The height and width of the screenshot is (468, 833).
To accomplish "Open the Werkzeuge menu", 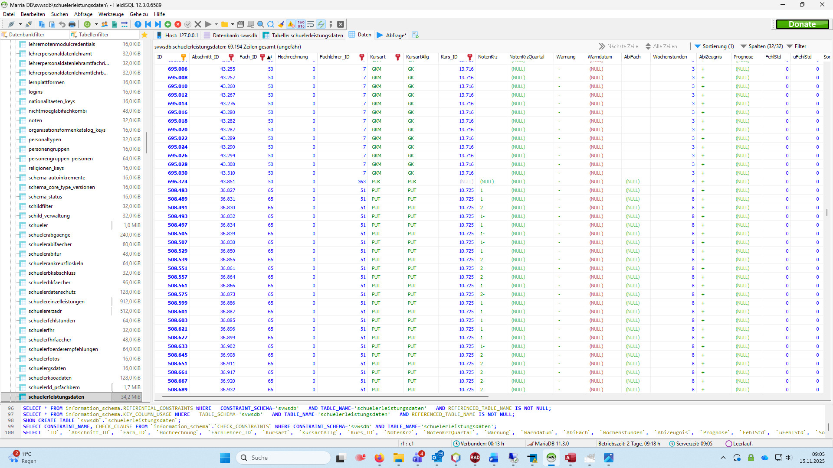I will click(x=111, y=14).
